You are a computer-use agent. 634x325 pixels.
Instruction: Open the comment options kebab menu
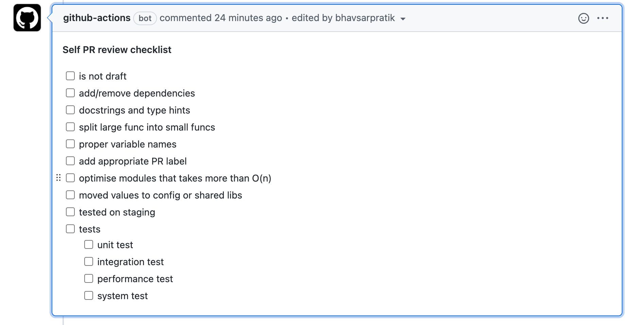[x=603, y=18]
